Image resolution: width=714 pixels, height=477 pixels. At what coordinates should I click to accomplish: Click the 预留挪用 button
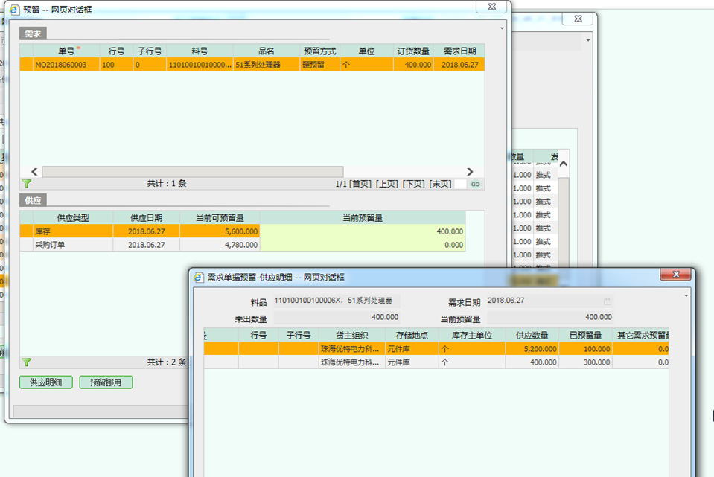(106, 382)
